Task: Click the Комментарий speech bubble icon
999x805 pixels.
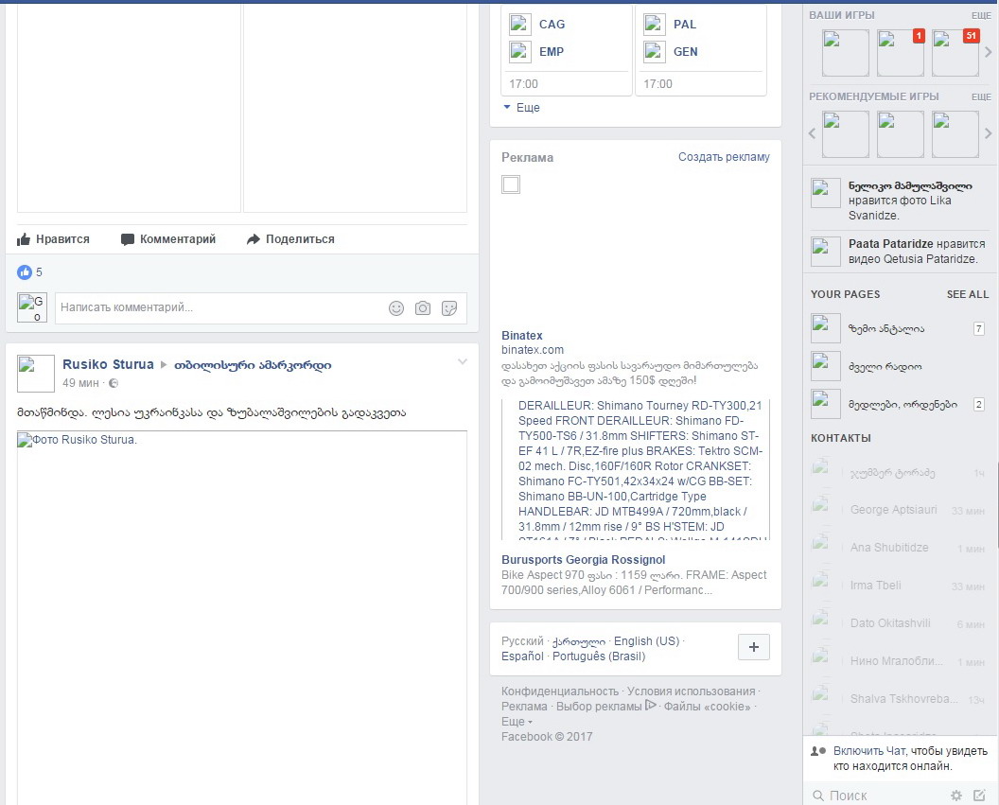Action: click(x=128, y=239)
